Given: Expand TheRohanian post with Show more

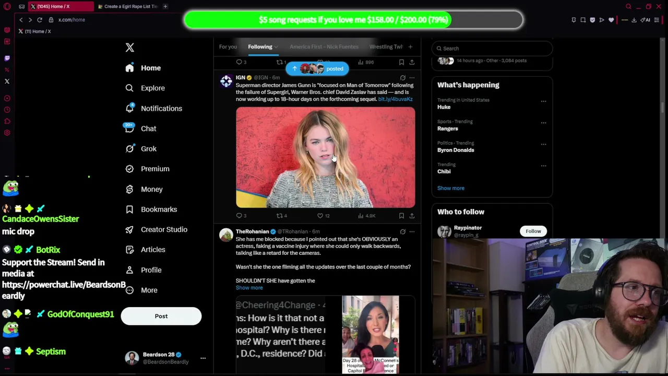Looking at the screenshot, I should tap(249, 288).
